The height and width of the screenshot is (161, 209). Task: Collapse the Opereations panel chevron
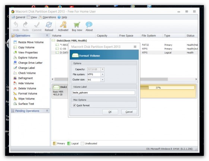click(x=47, y=36)
